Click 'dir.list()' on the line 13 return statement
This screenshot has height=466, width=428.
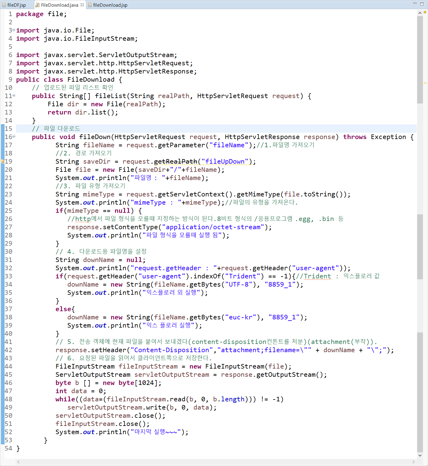tap(95, 112)
